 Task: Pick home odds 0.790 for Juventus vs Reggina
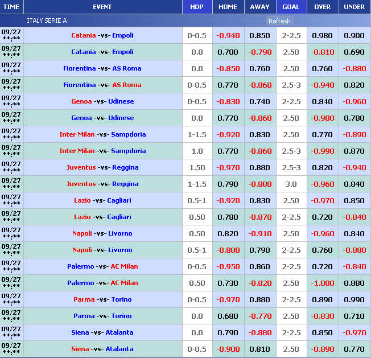pyautogui.click(x=228, y=184)
